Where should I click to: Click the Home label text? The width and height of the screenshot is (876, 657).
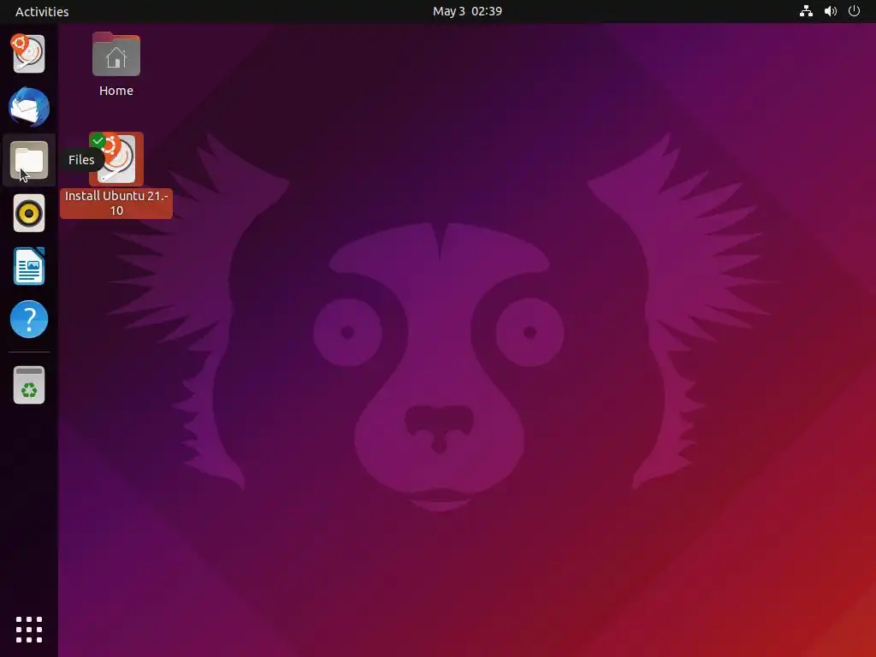(116, 91)
